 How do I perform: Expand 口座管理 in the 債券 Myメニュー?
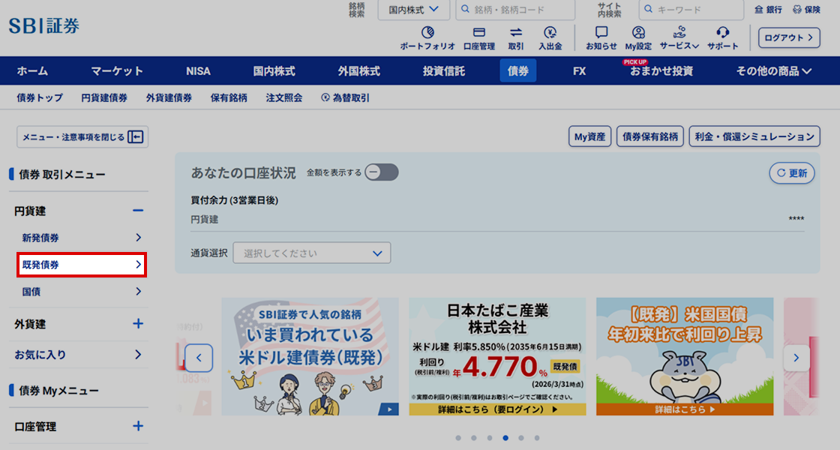138,426
